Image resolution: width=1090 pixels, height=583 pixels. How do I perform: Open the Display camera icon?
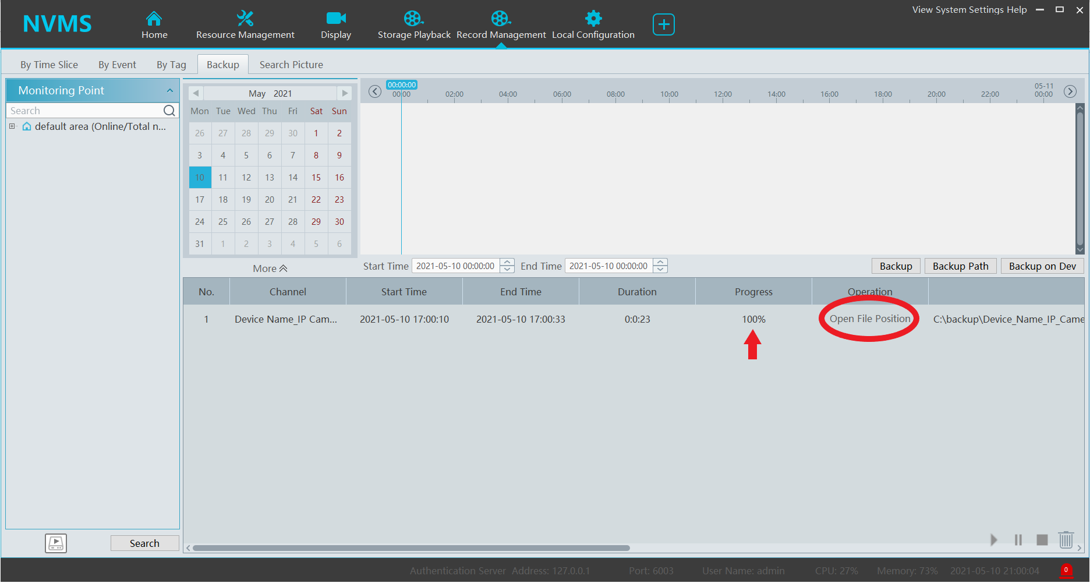(336, 19)
